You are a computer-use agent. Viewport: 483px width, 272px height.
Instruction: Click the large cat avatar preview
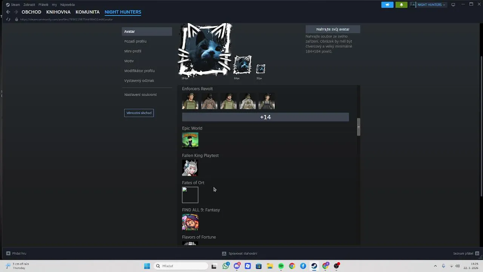(x=205, y=49)
